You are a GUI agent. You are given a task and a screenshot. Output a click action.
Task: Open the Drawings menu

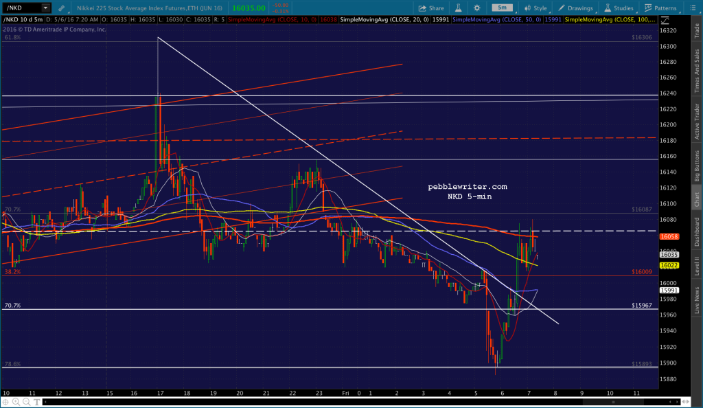(575, 8)
